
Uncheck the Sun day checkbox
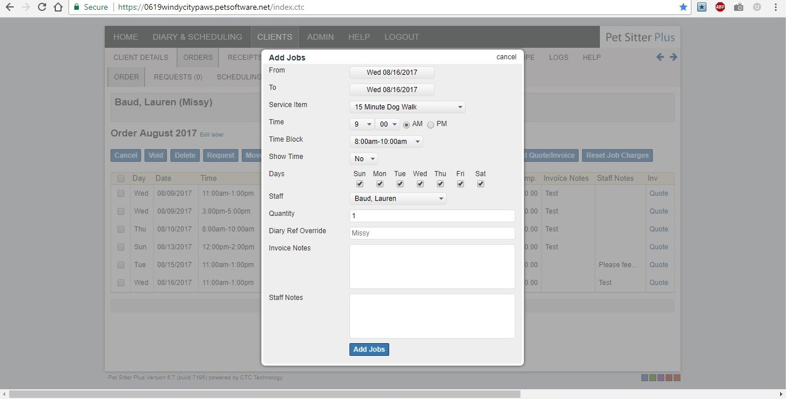click(360, 184)
